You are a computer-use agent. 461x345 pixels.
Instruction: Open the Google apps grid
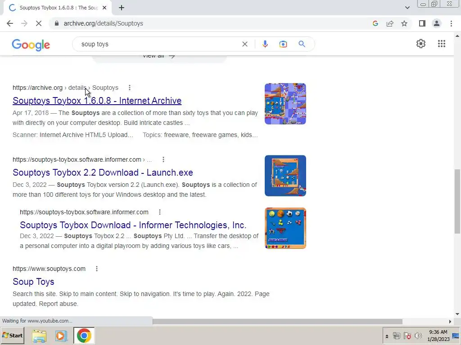(441, 44)
